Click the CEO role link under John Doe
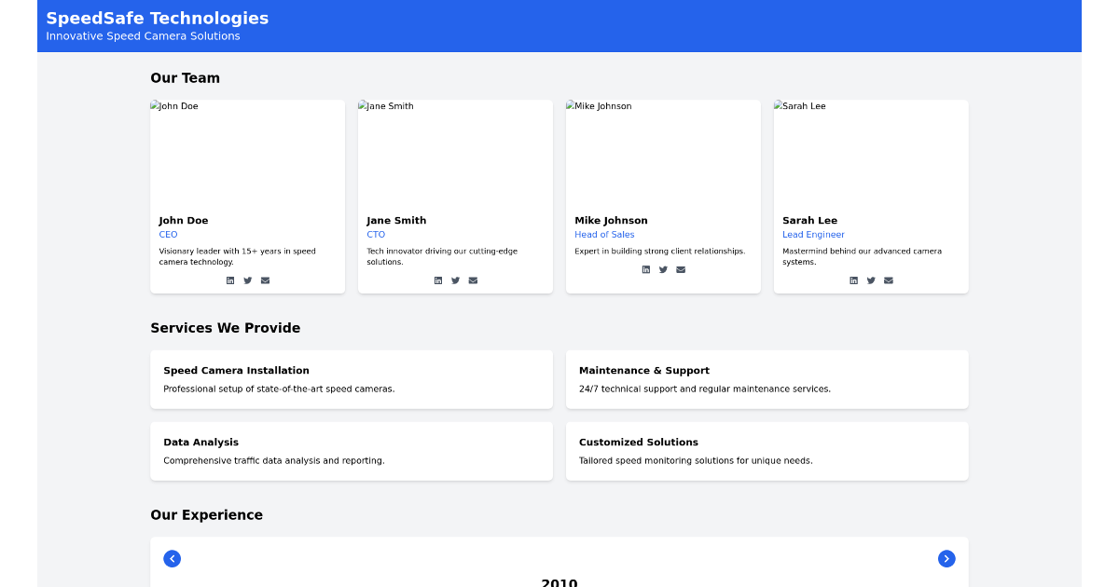The height and width of the screenshot is (587, 1119). pyautogui.click(x=168, y=234)
